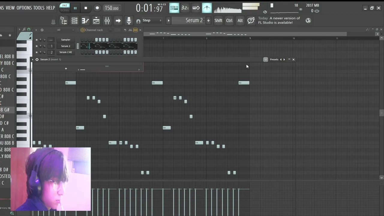Click the Sampler channel button
Viewport: 384px width, 216px height.
(66, 40)
